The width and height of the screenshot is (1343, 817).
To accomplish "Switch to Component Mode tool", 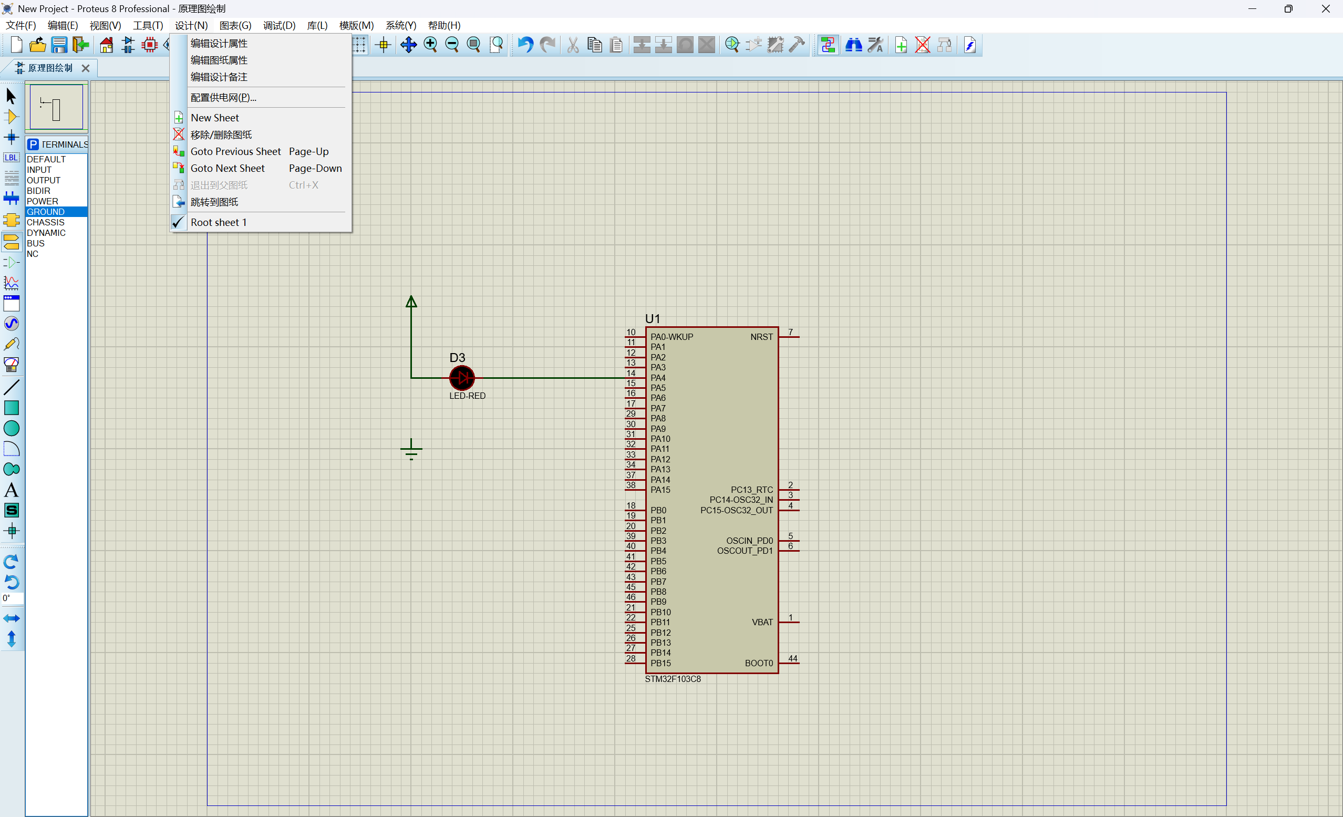I will 11,117.
